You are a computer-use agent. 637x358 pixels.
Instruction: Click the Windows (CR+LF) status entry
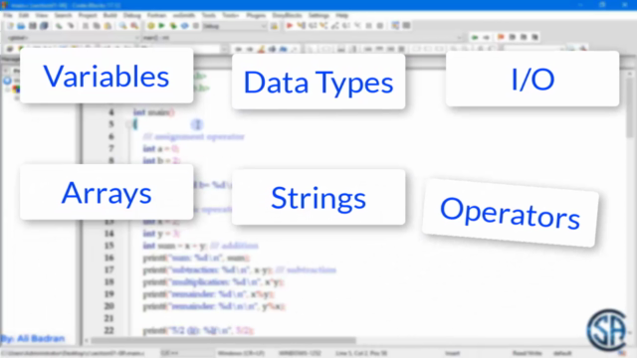[241, 353]
